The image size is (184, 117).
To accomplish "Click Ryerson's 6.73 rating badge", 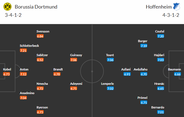I will 40,112.
